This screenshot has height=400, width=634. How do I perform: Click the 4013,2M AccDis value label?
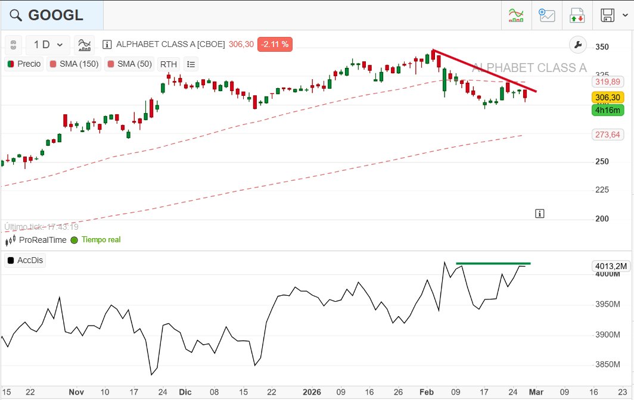611,266
